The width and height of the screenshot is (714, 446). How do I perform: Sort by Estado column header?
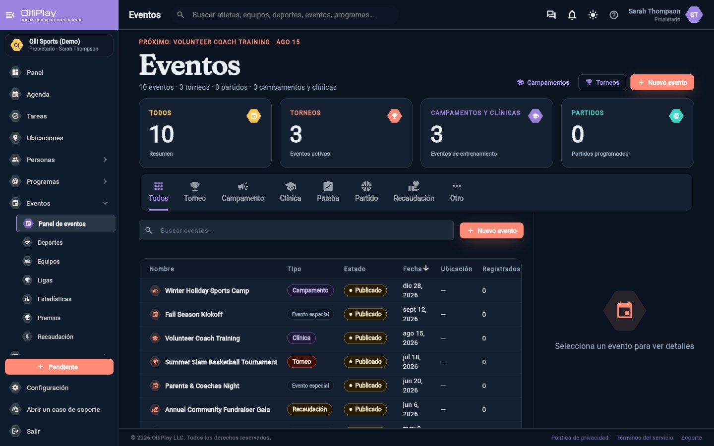[x=355, y=269]
